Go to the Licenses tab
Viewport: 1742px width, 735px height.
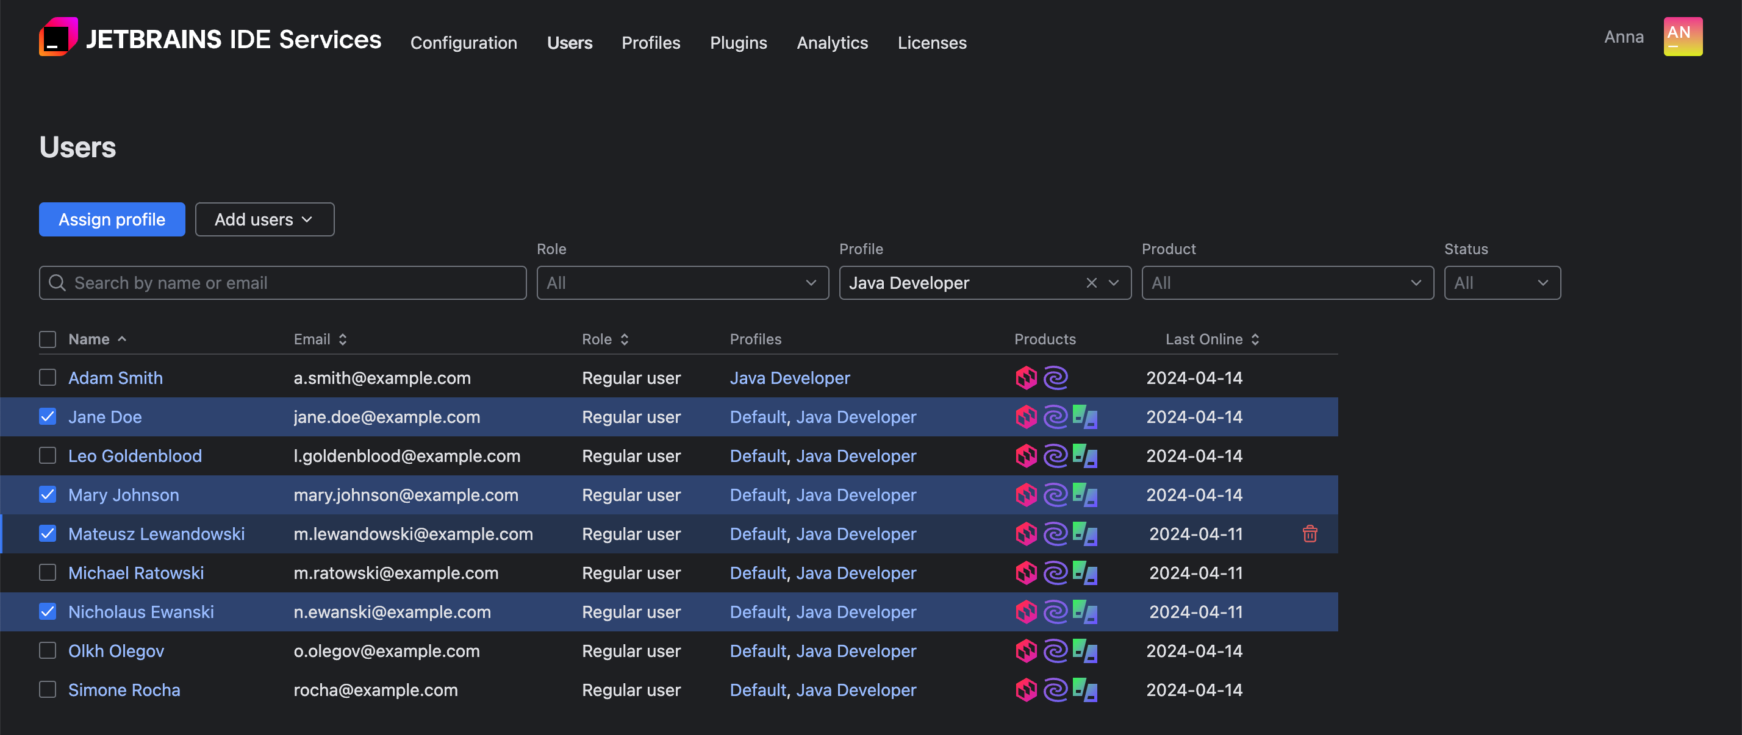click(x=932, y=43)
